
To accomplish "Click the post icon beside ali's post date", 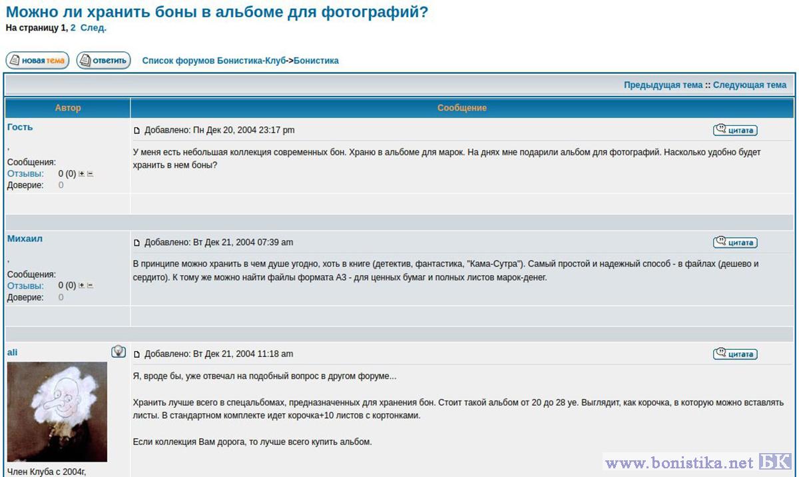I will 137,354.
